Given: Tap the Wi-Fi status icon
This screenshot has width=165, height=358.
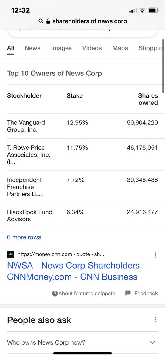Looking at the screenshot, I should coord(142,10).
